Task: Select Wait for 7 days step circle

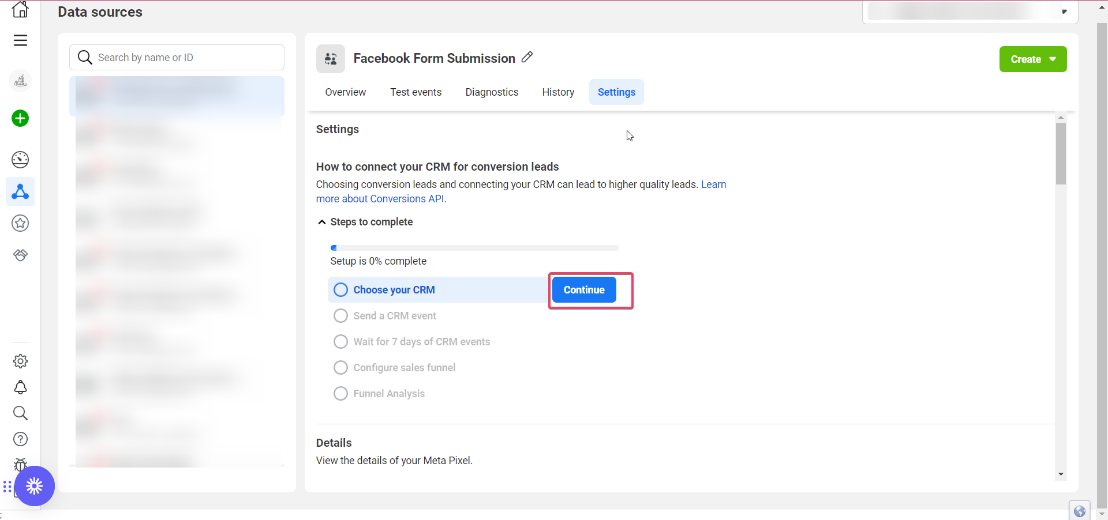Action: pyautogui.click(x=341, y=341)
